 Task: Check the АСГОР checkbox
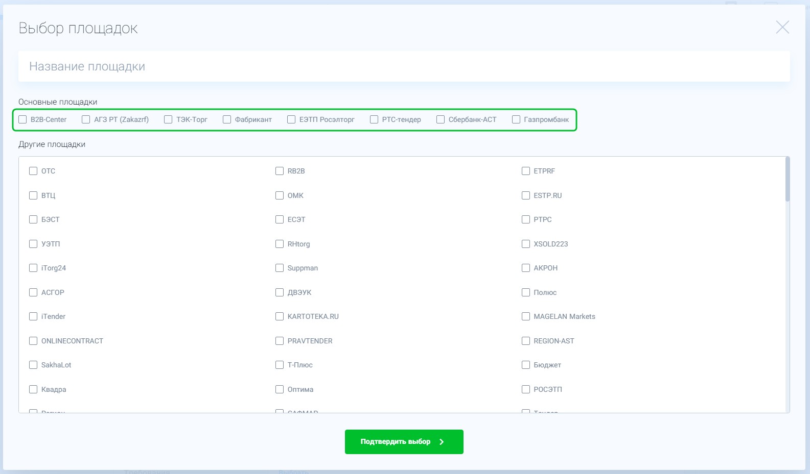pyautogui.click(x=33, y=292)
